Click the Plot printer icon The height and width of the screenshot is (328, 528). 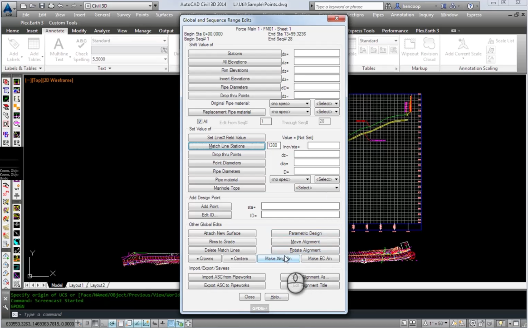click(x=51, y=6)
